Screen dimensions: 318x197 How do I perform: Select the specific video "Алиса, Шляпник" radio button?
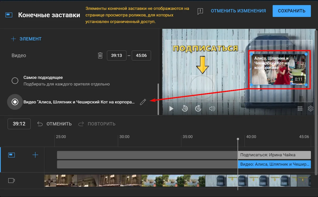(x=15, y=102)
